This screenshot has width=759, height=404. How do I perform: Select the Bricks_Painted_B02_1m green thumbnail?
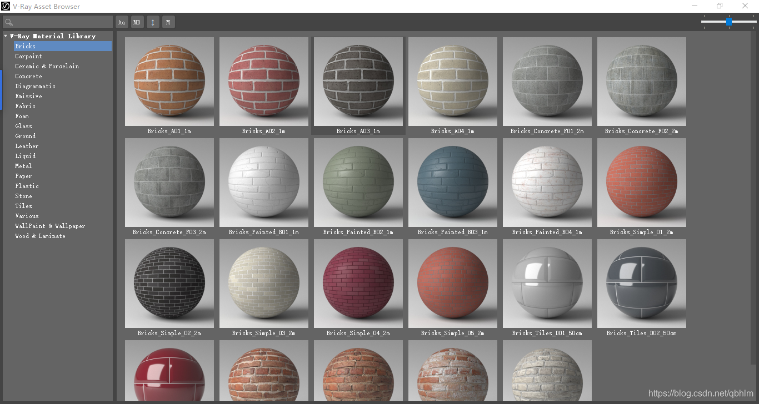(358, 183)
